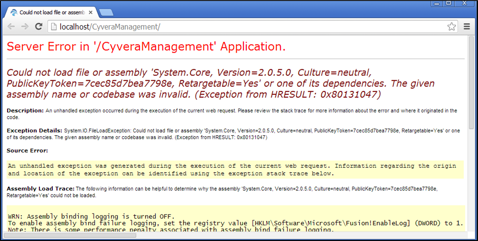
Task: Reload the CyveraManagement page
Action: pos(38,27)
